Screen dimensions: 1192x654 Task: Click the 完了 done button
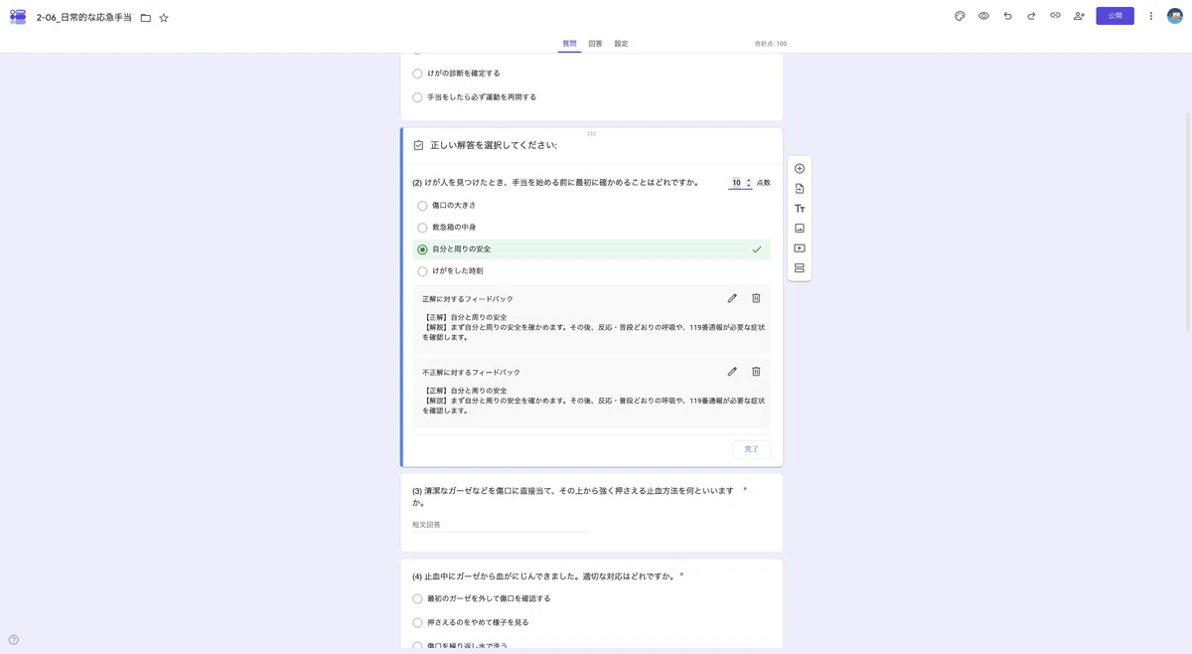click(752, 449)
